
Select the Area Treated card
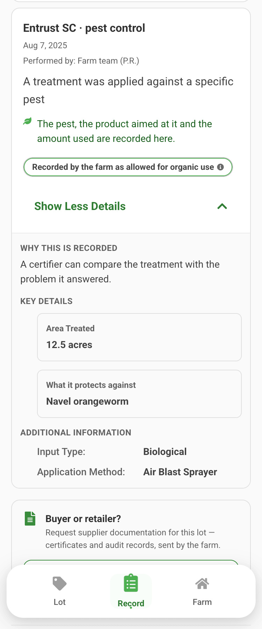pos(139,337)
